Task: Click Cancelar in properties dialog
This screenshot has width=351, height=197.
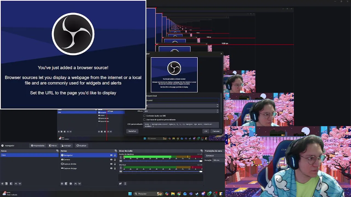Action: (216, 131)
